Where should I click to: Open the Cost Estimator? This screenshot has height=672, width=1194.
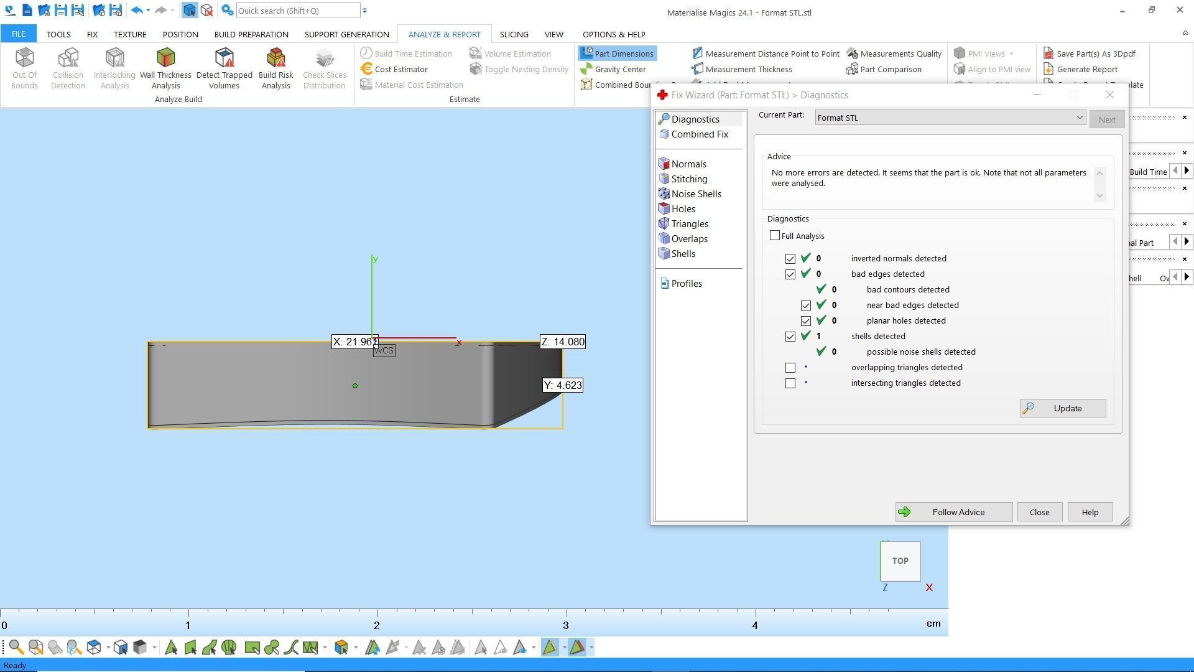coord(394,69)
